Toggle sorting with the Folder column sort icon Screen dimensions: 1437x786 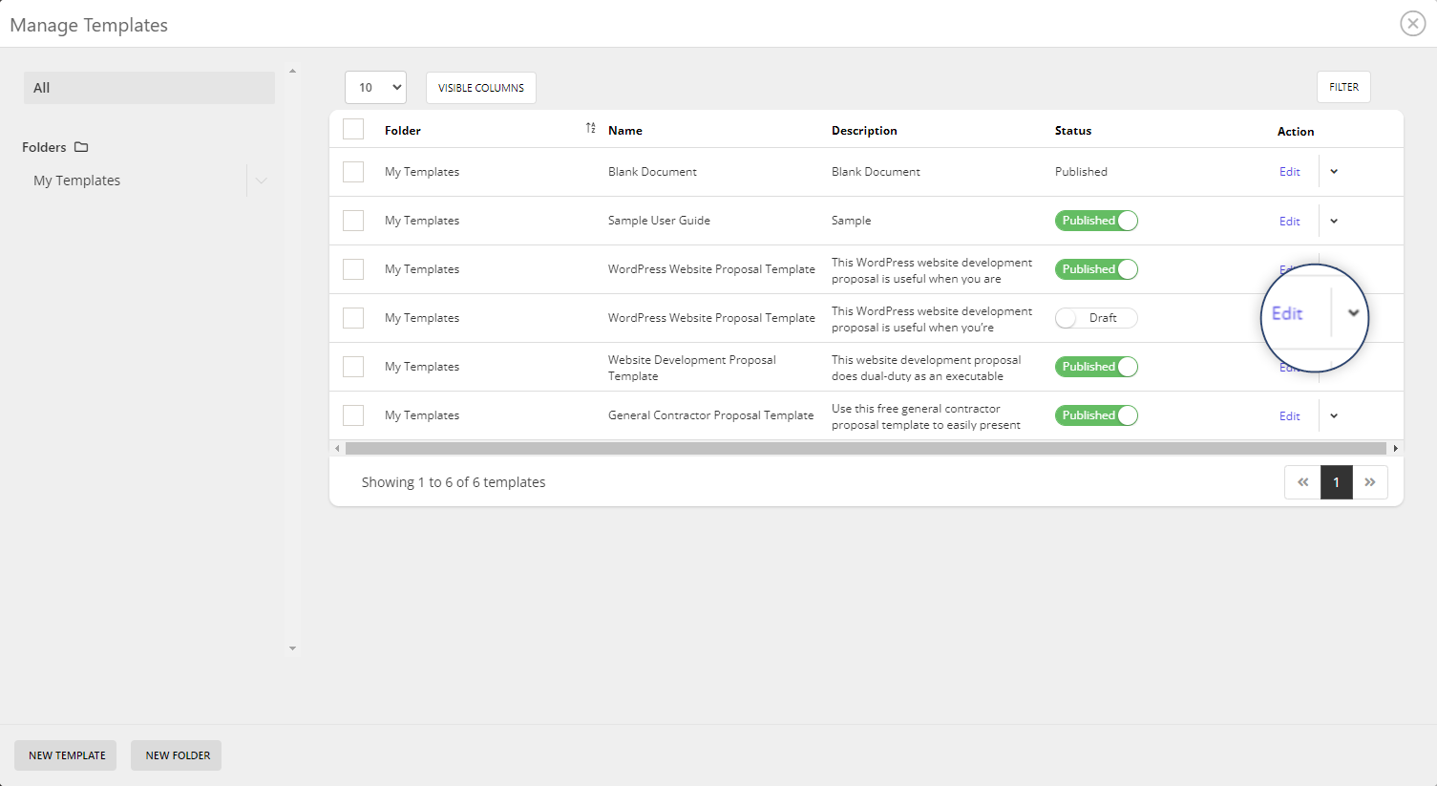point(590,127)
